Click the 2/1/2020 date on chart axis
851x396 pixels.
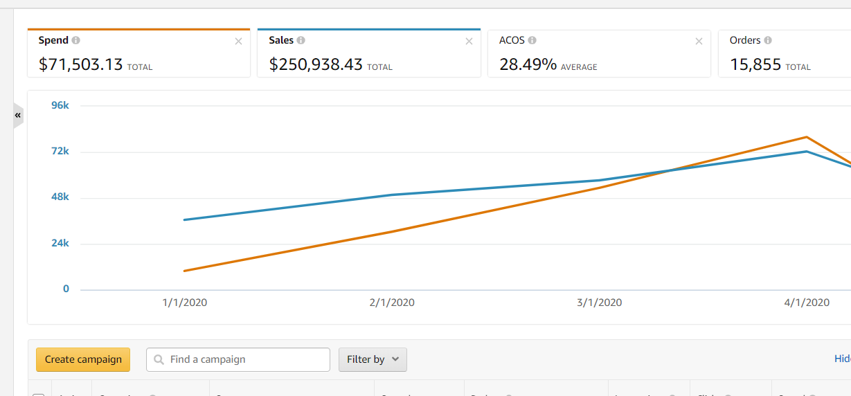click(392, 303)
